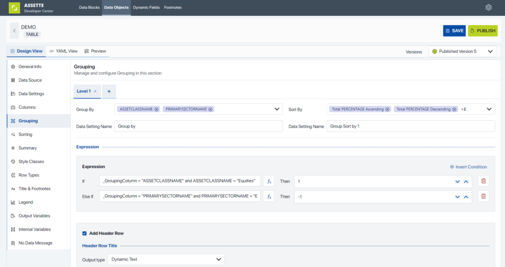Close the Level 1 tab

tap(95, 92)
